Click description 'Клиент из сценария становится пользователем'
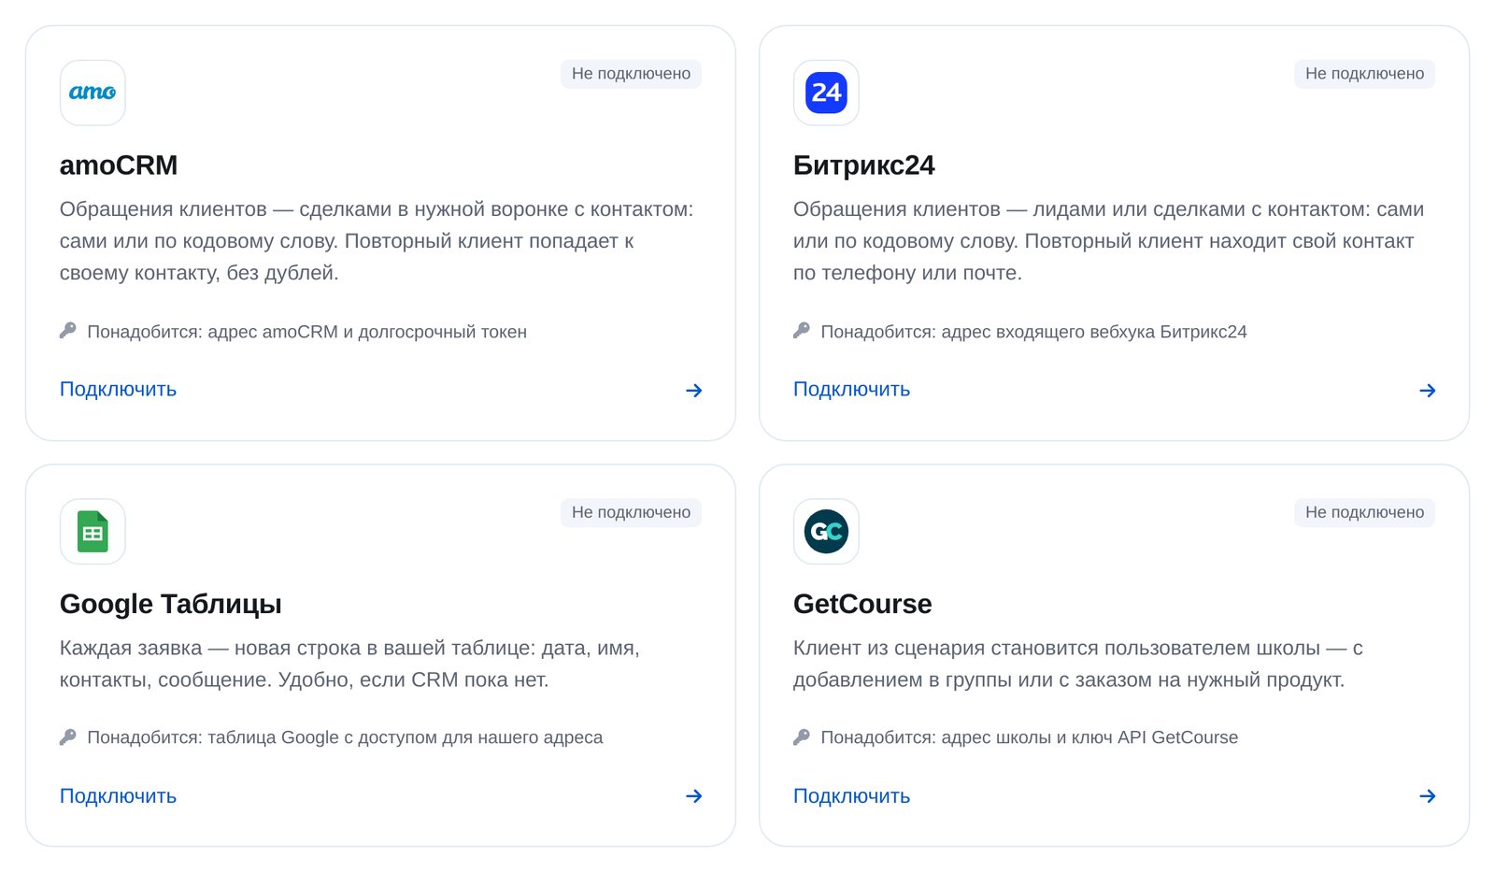The height and width of the screenshot is (872, 1495). click(1078, 664)
